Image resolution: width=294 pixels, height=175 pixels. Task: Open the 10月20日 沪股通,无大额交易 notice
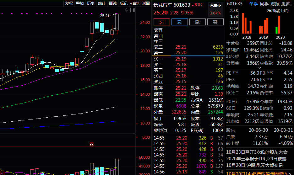254,165
